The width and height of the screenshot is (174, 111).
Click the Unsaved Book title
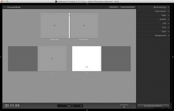click(14, 7)
